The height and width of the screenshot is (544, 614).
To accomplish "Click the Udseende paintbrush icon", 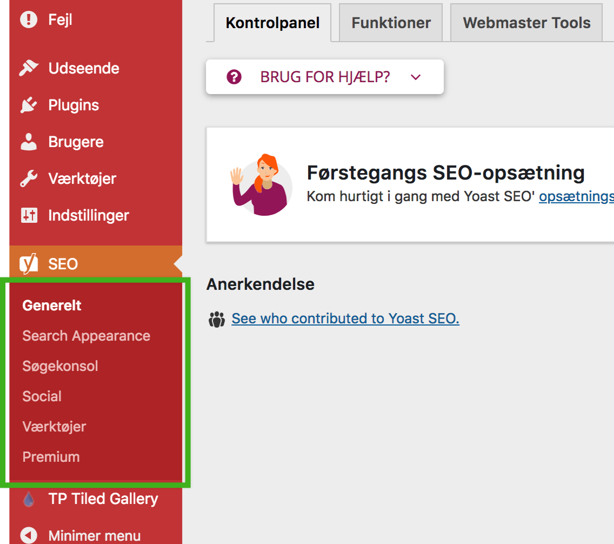I will coord(29,68).
